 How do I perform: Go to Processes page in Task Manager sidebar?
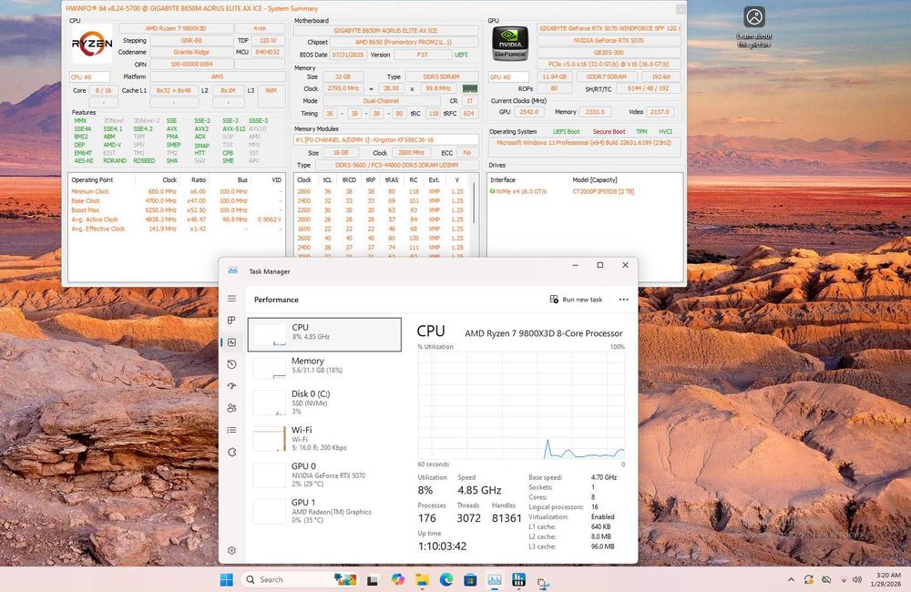coord(231,320)
